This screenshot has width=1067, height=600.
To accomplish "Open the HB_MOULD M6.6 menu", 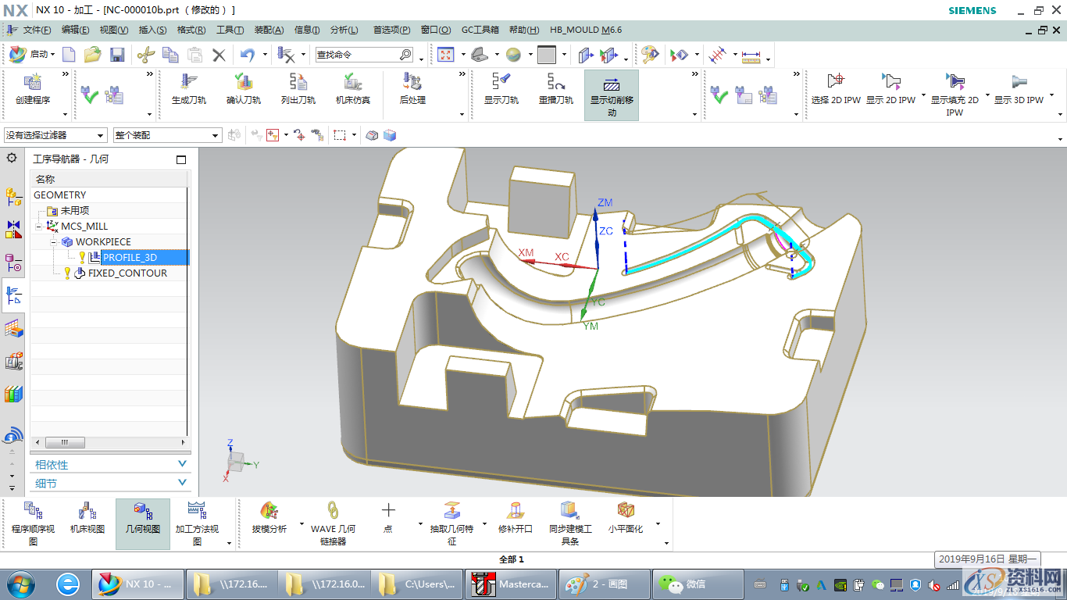I will (x=585, y=30).
